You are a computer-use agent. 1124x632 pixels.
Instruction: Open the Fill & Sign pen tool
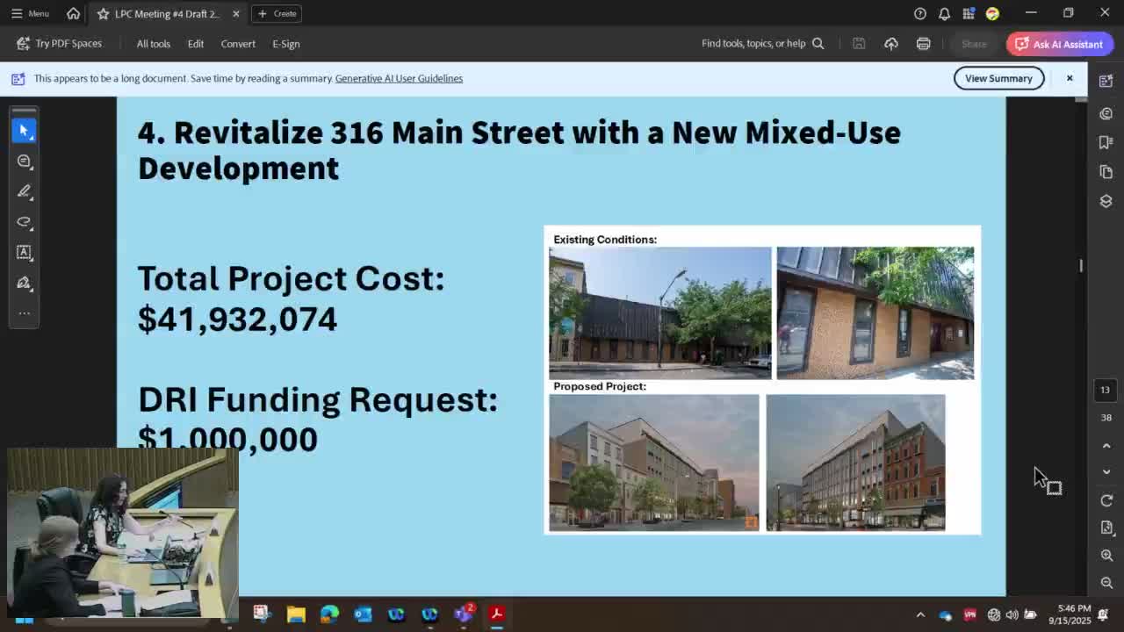click(24, 283)
